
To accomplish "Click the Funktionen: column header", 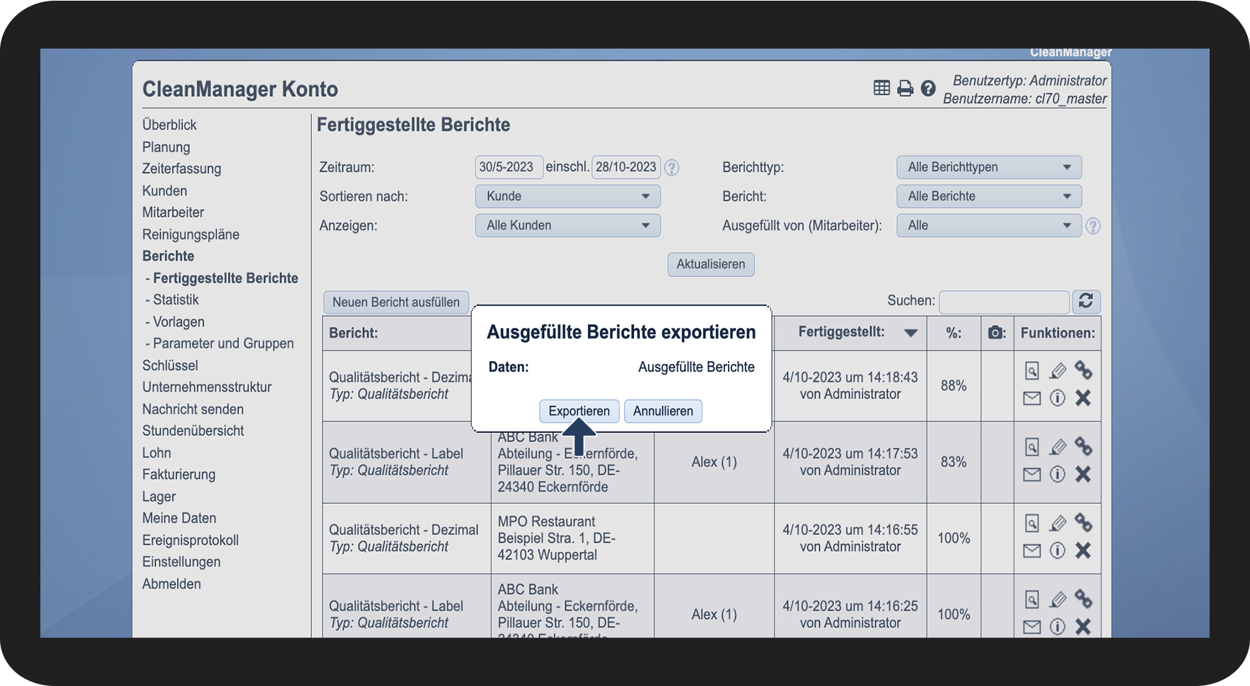I will (1058, 333).
